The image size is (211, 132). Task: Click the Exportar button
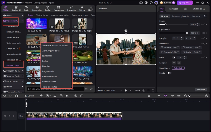coord(185,3)
